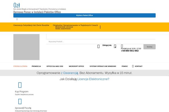The image size is (169, 112).
Task: Open Pomoc menu item
Action: pos(124,66)
